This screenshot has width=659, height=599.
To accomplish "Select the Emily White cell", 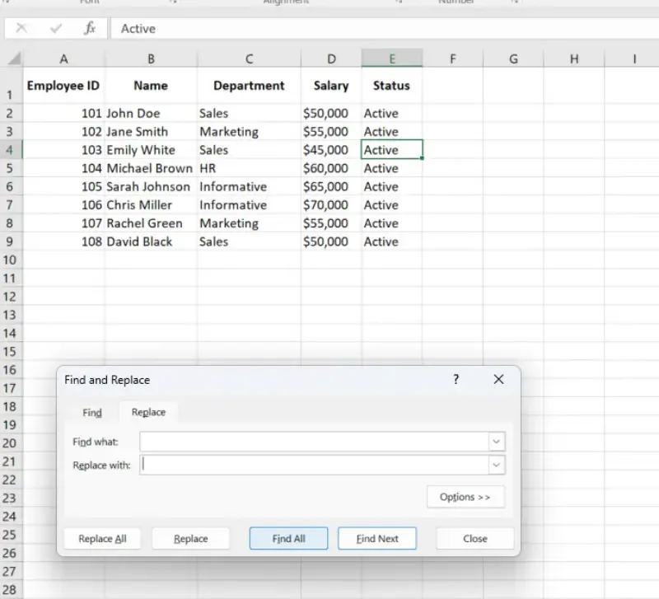I will (151, 150).
